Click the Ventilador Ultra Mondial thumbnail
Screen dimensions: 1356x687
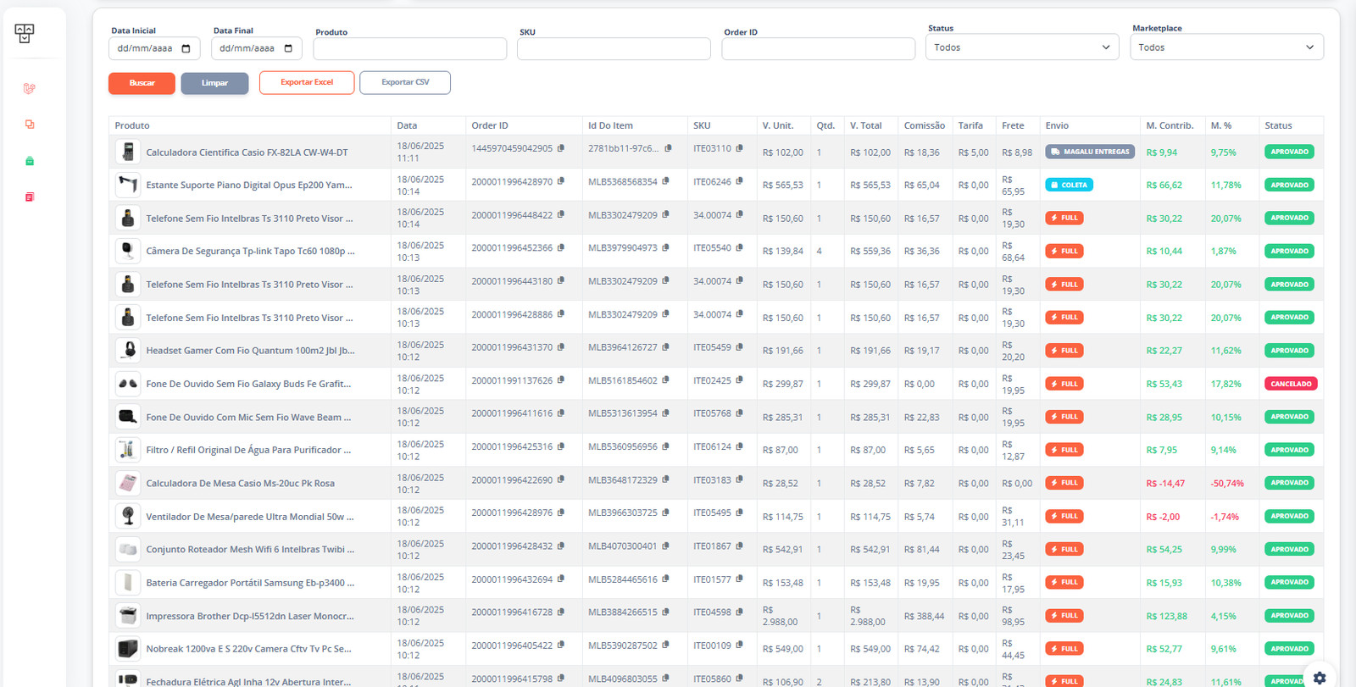coord(128,516)
